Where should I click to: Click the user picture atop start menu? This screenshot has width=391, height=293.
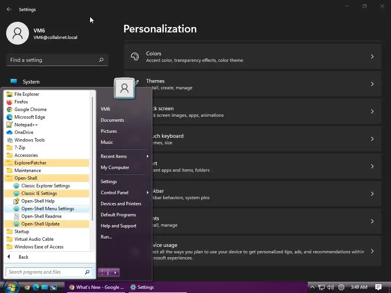[124, 88]
